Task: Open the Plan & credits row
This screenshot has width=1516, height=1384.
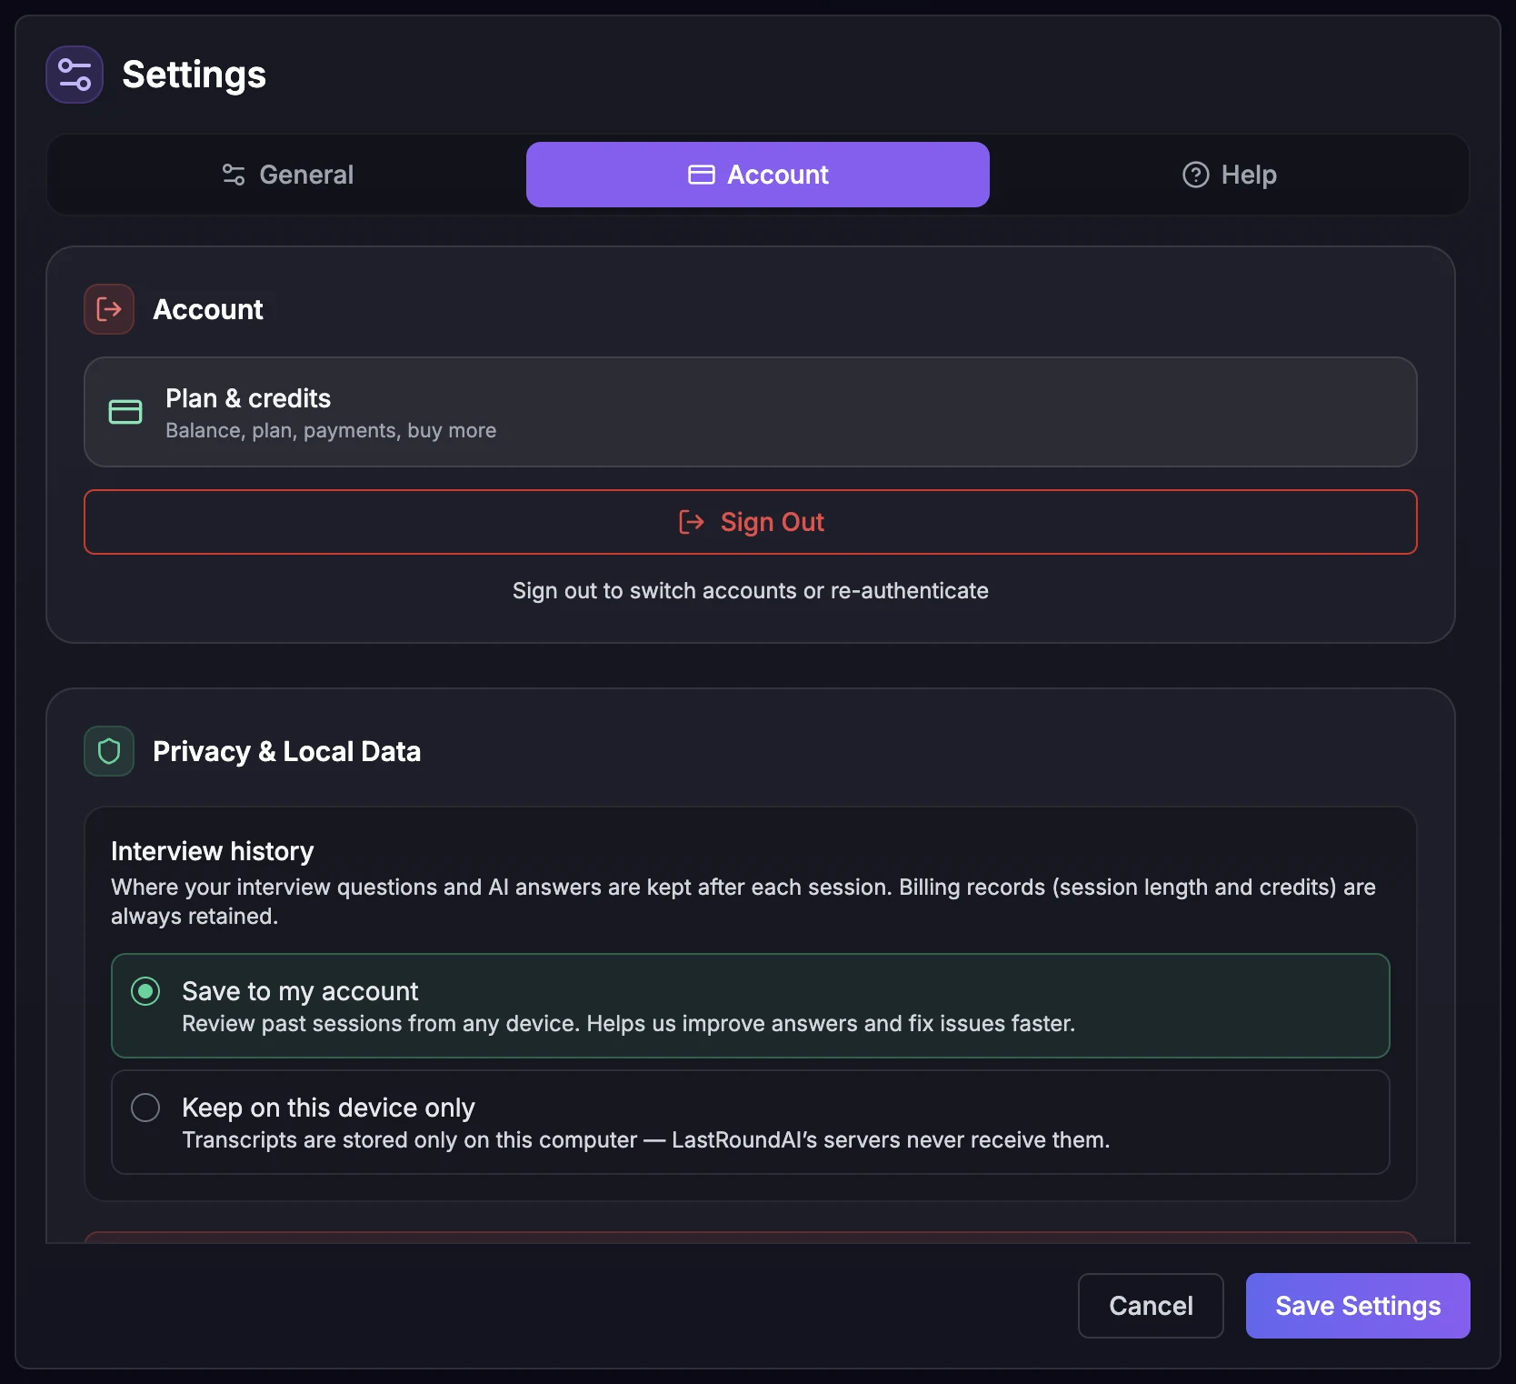Action: coord(751,412)
